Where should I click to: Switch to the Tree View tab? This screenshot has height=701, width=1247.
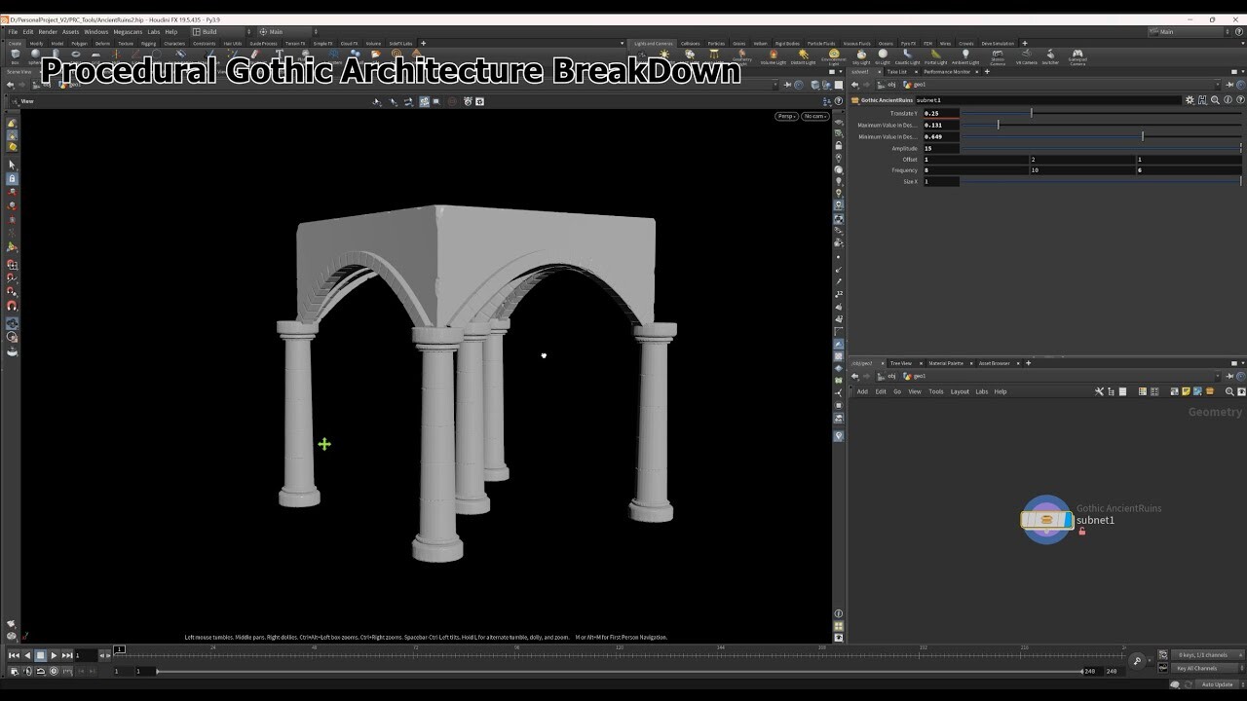901,362
